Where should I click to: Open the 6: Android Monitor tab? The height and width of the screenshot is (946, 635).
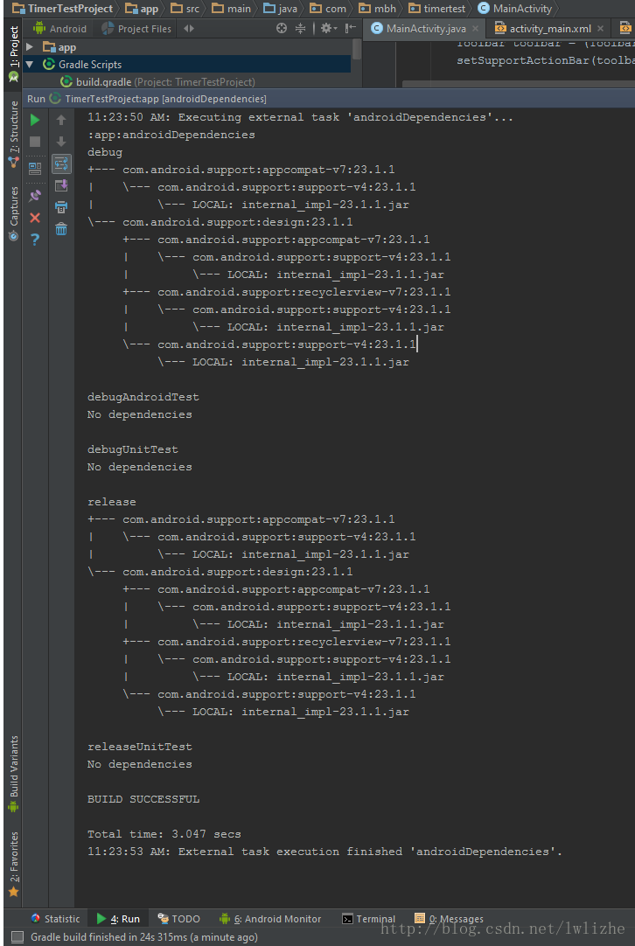[x=269, y=919]
